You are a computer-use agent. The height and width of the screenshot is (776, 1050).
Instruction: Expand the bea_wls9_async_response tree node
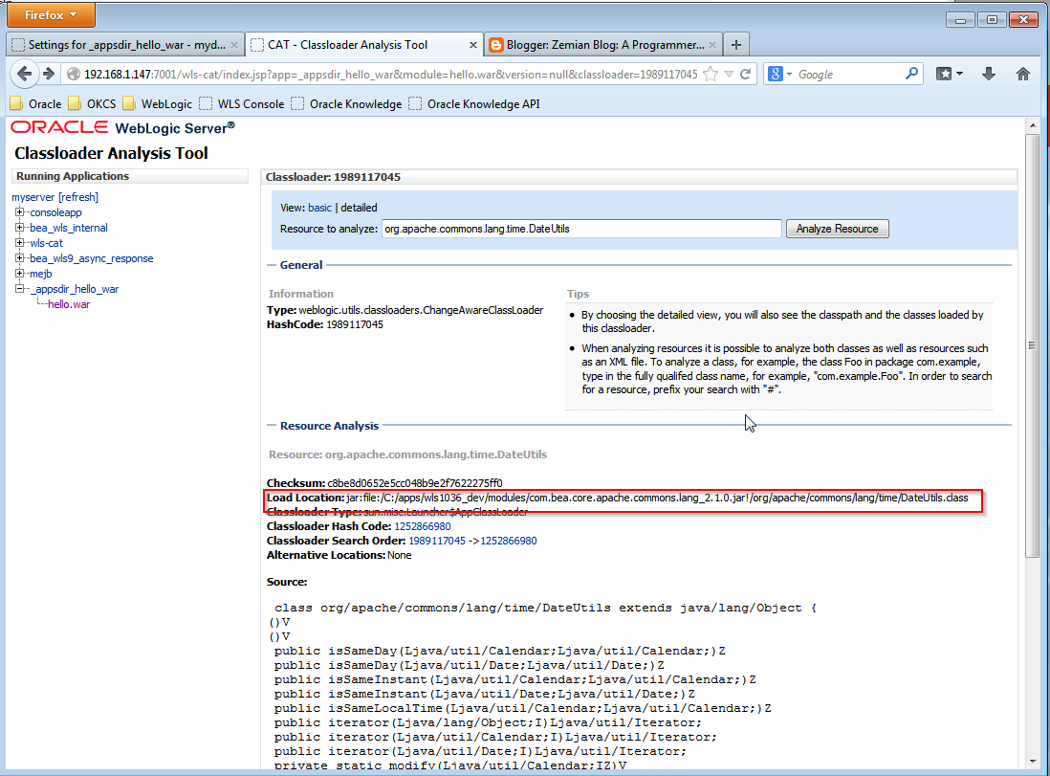point(19,258)
